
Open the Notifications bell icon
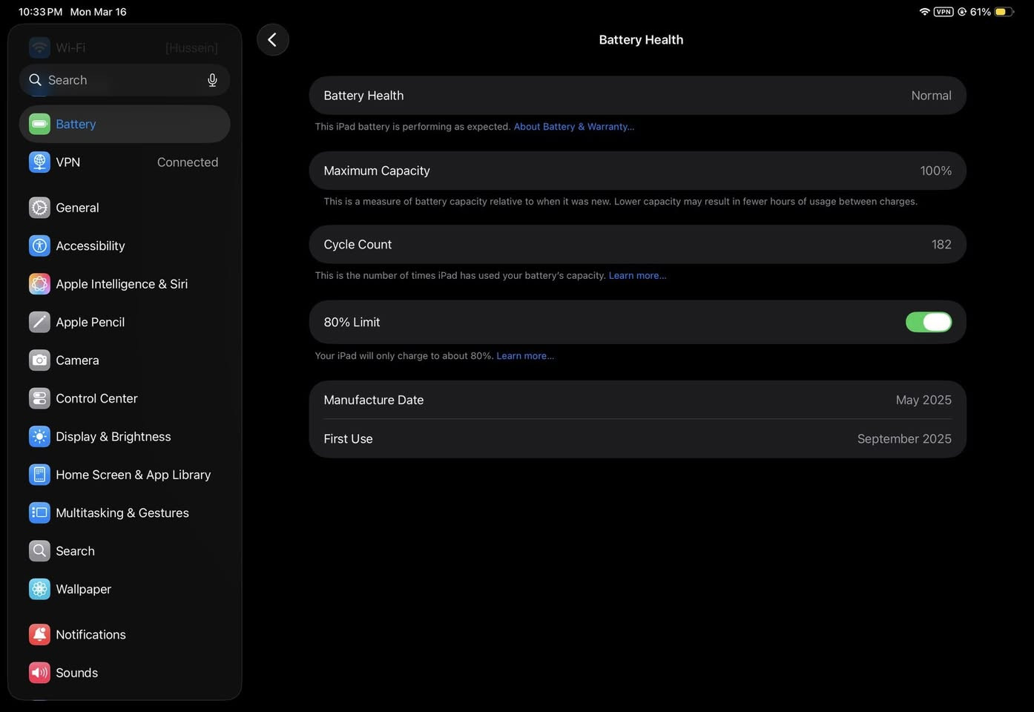click(x=39, y=635)
